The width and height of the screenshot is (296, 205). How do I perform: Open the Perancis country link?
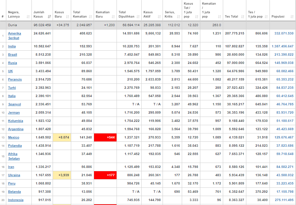click(15, 79)
